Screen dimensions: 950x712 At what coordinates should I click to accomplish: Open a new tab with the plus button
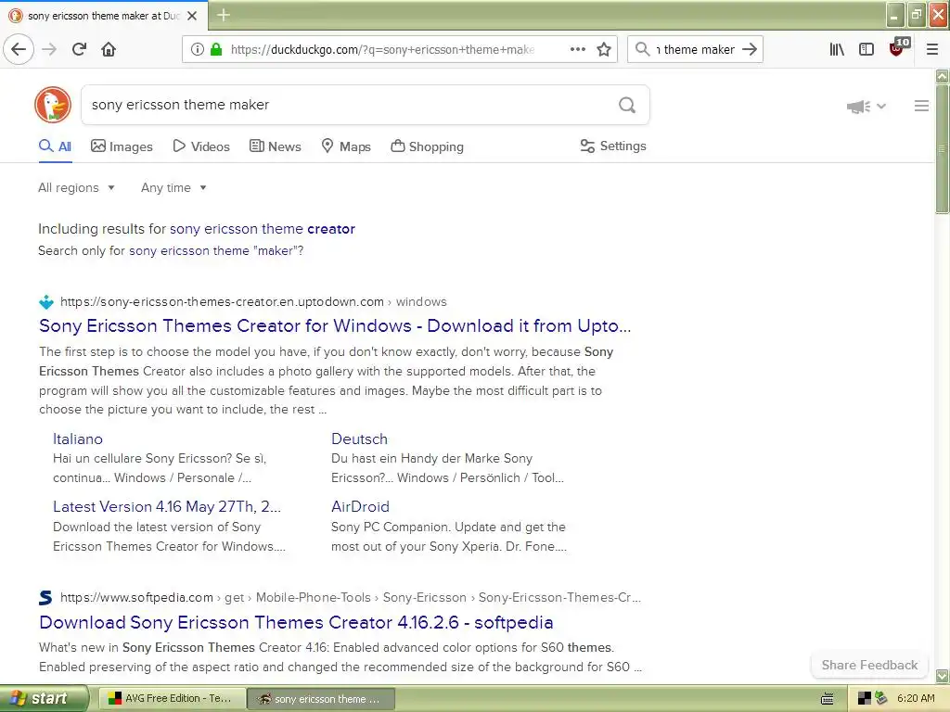click(223, 15)
